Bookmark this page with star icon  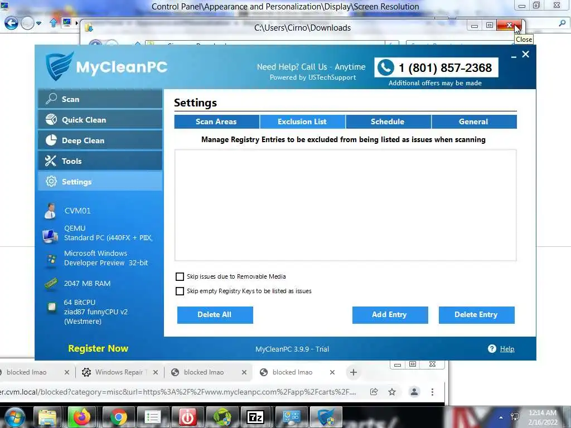[392, 392]
